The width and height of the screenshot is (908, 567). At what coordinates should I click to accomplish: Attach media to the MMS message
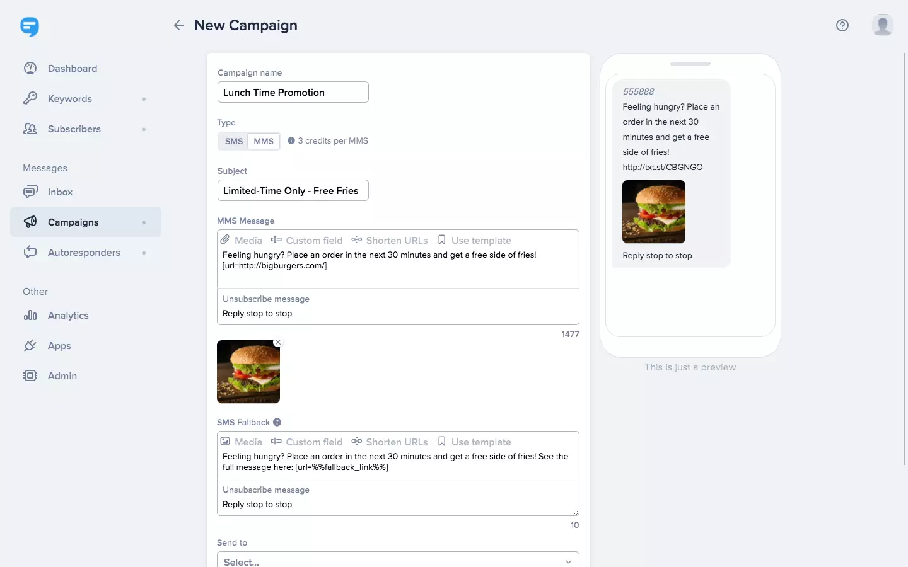click(240, 240)
